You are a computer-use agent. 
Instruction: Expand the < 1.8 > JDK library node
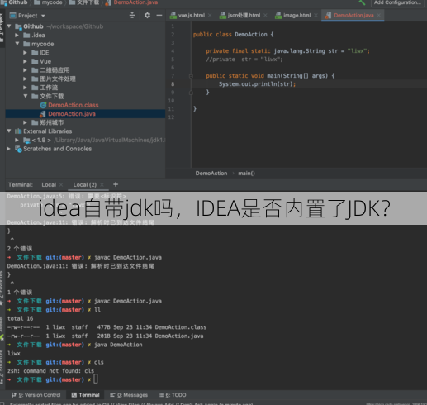coord(17,140)
